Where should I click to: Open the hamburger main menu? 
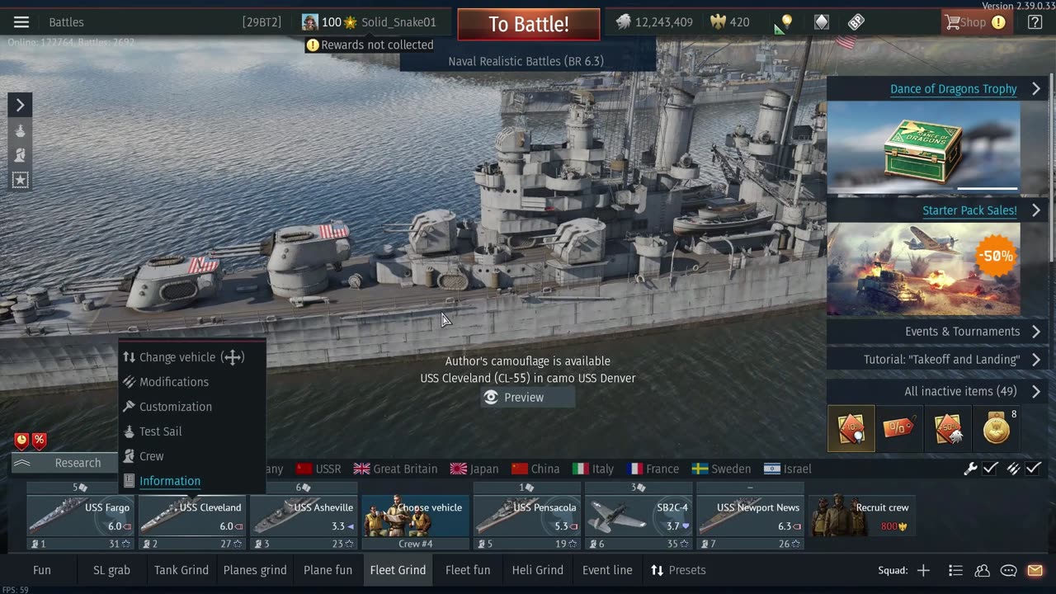click(21, 22)
